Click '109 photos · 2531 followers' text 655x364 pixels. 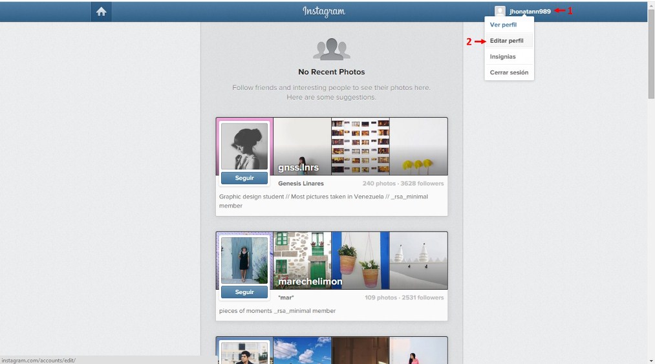pos(404,297)
